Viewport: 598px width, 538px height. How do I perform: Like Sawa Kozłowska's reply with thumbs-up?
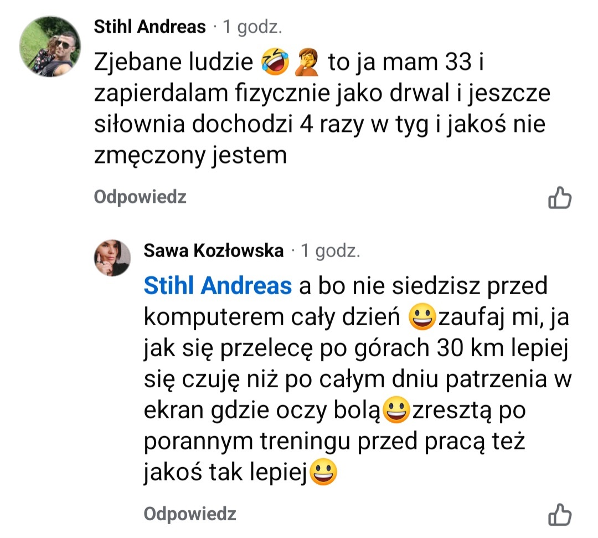(x=559, y=515)
